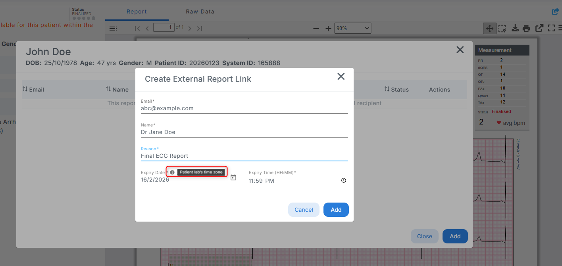Enter fullscreen view with the fullscreen icon
The width and height of the screenshot is (562, 266).
click(x=551, y=28)
